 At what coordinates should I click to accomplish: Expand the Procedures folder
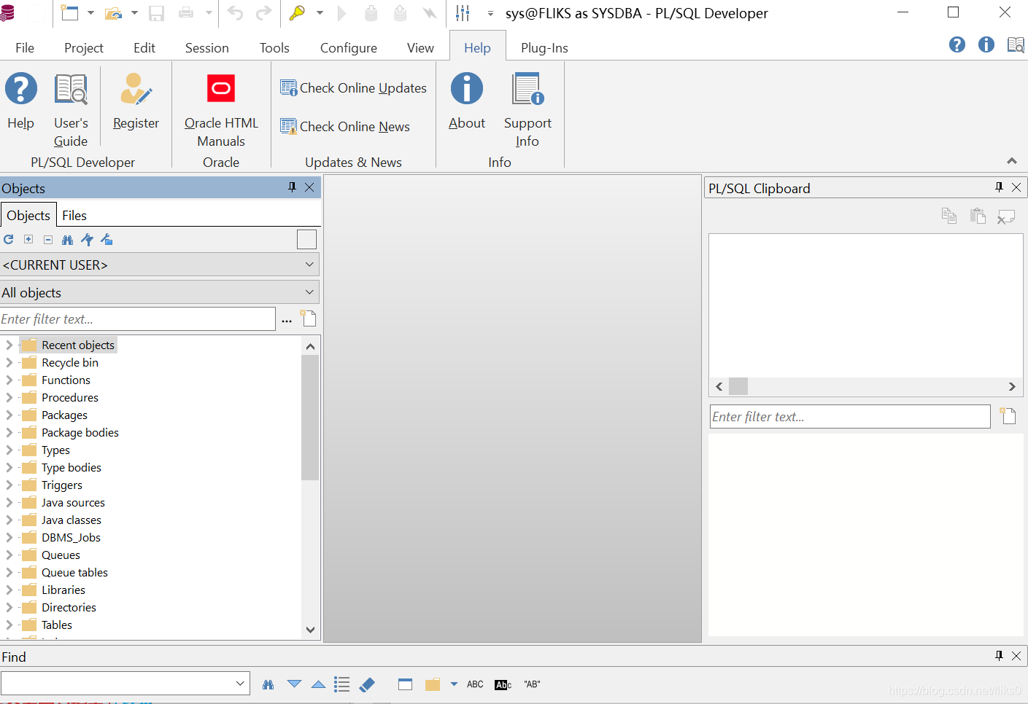click(9, 397)
